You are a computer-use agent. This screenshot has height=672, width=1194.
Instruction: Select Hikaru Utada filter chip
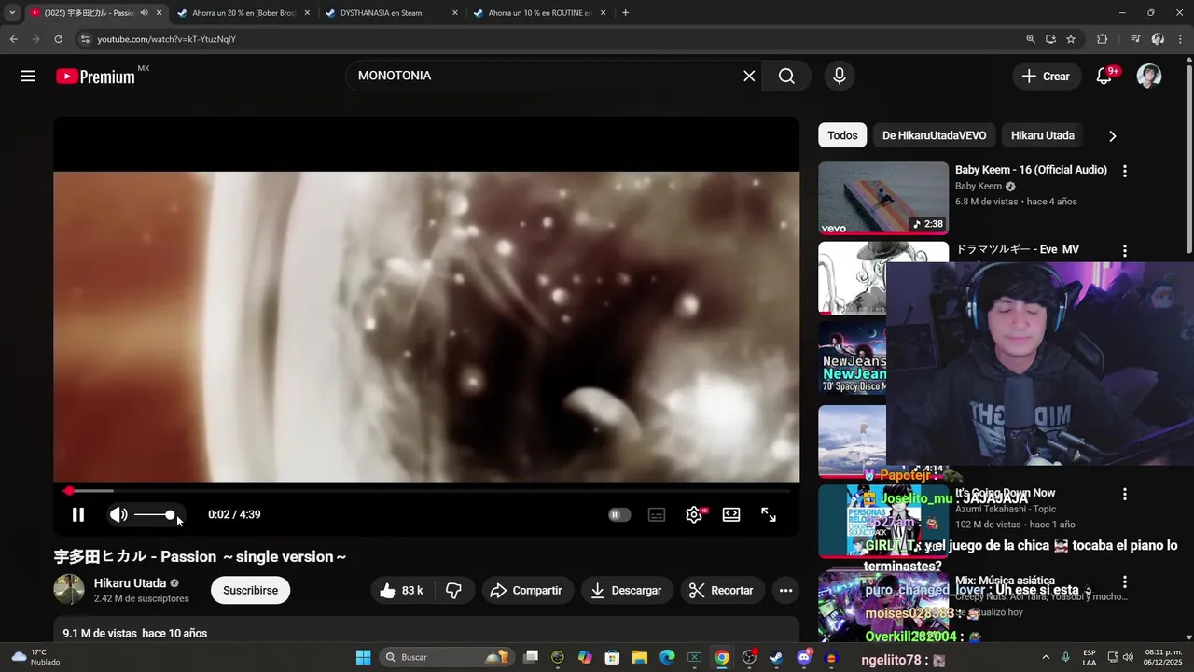[x=1043, y=135]
